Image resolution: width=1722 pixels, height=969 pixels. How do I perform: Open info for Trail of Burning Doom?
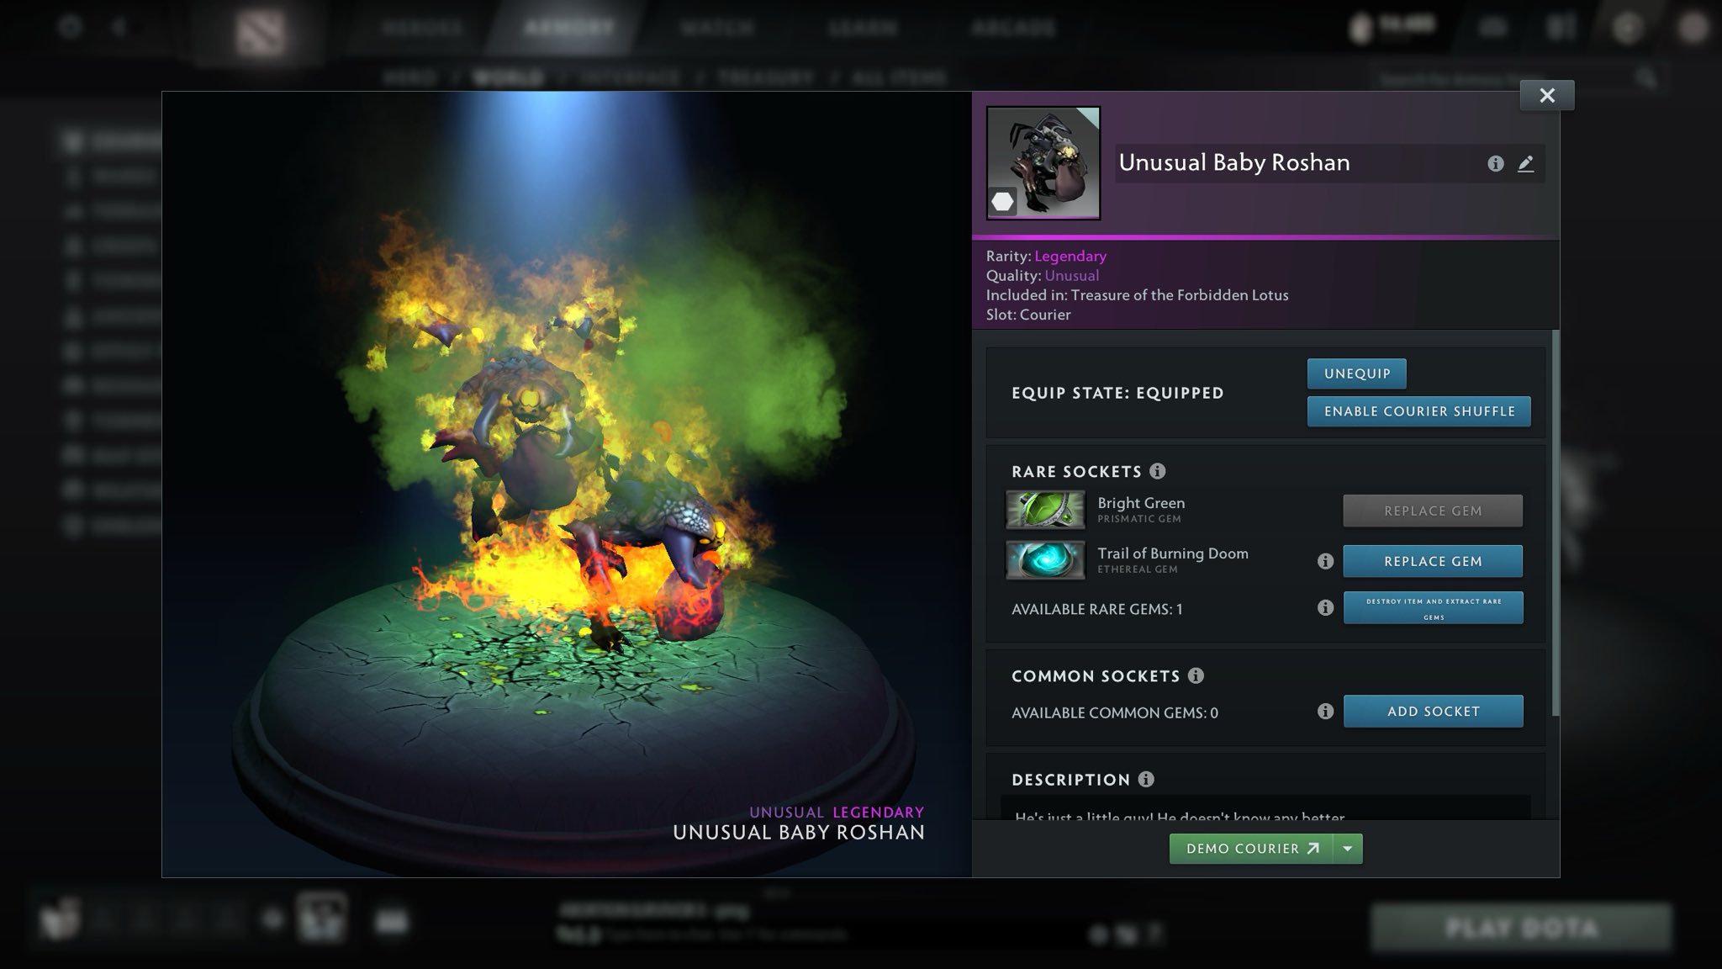[1325, 561]
